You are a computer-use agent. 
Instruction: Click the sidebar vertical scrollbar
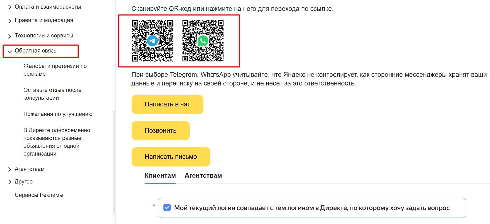(114, 162)
